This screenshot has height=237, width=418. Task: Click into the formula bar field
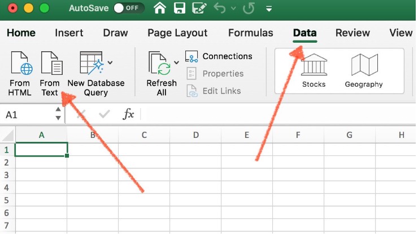coord(278,114)
